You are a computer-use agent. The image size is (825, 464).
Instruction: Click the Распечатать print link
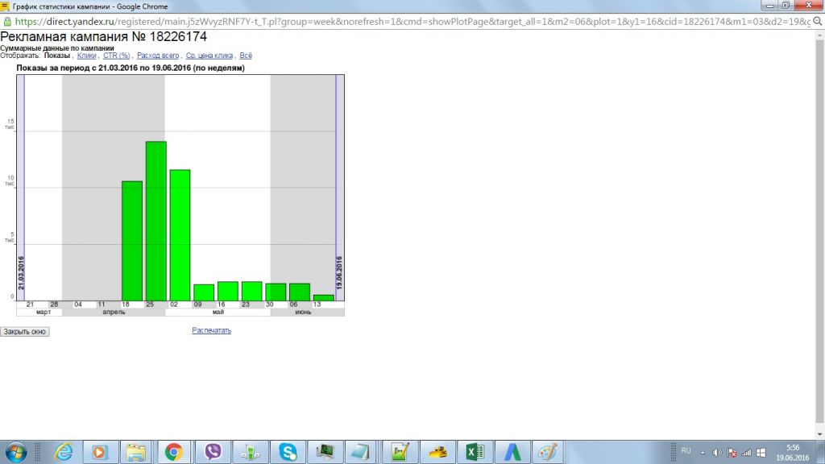pyautogui.click(x=211, y=330)
